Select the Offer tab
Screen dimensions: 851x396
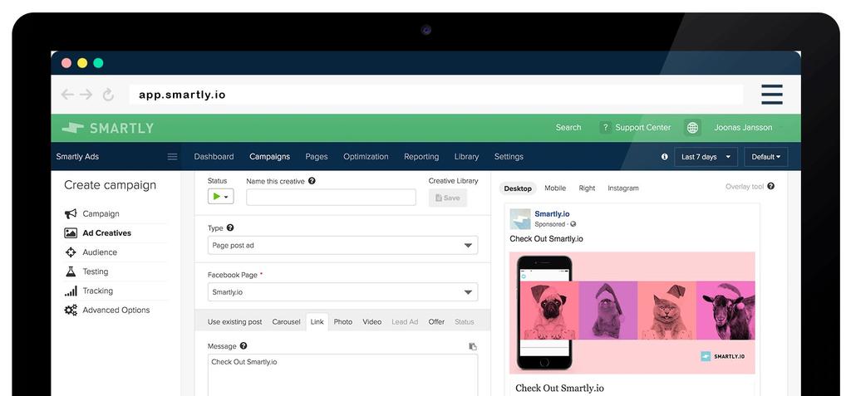click(x=436, y=321)
